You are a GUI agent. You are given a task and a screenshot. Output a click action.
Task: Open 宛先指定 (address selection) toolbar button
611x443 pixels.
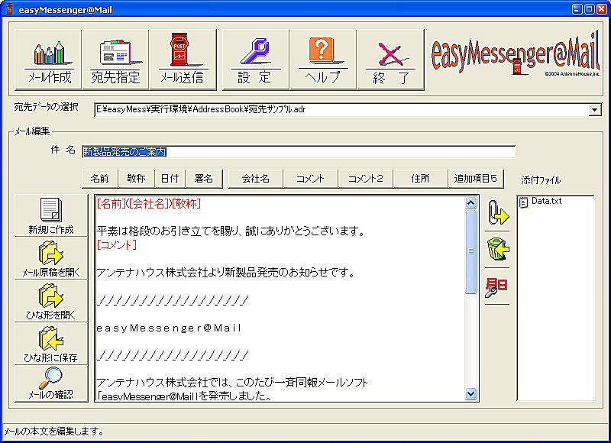[x=116, y=60]
